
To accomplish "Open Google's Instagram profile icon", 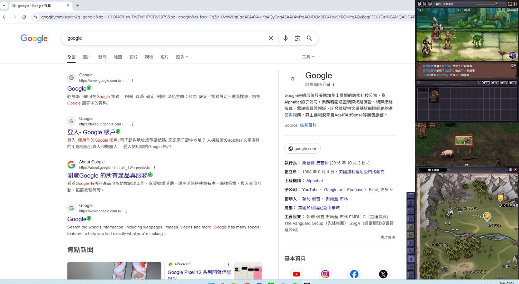I will point(325,274).
